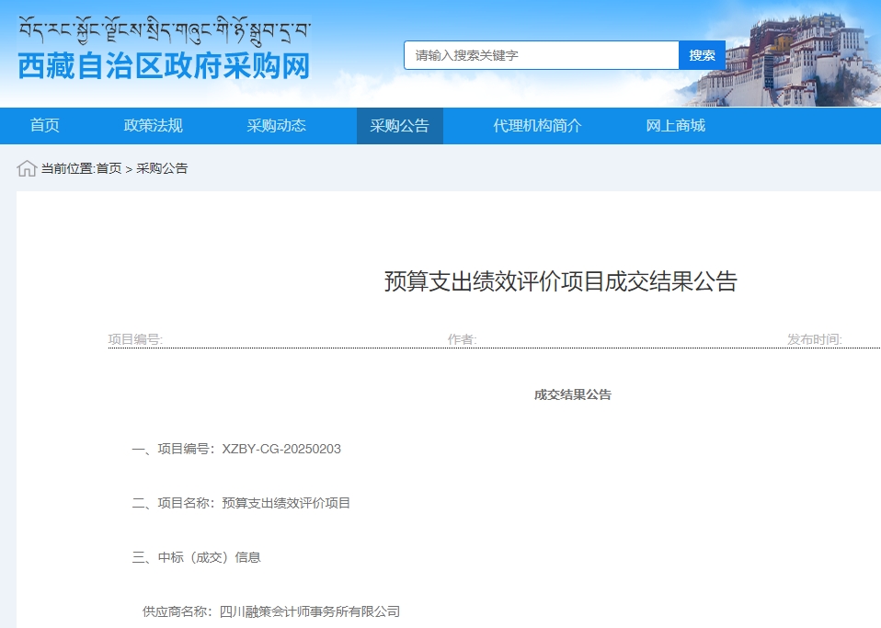The height and width of the screenshot is (628, 881).
Task: Focus the search keyword input field
Action: (542, 55)
